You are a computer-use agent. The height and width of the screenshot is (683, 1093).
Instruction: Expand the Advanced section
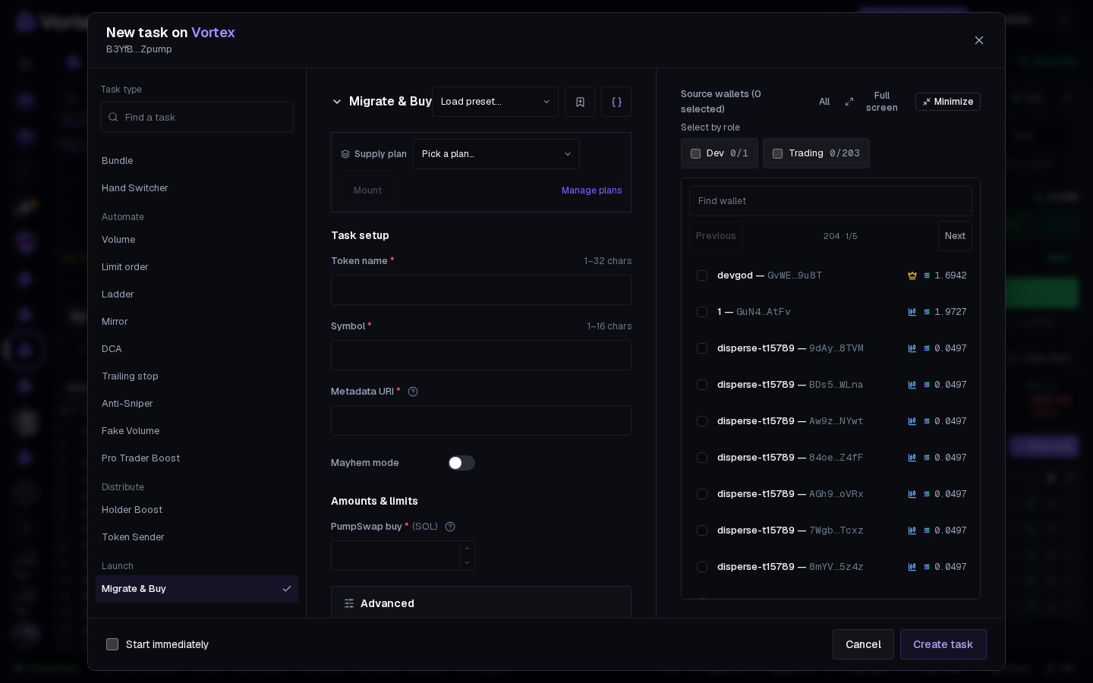click(x=481, y=603)
